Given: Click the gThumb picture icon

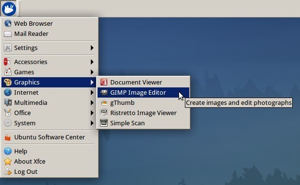Looking at the screenshot, I should click(104, 102).
